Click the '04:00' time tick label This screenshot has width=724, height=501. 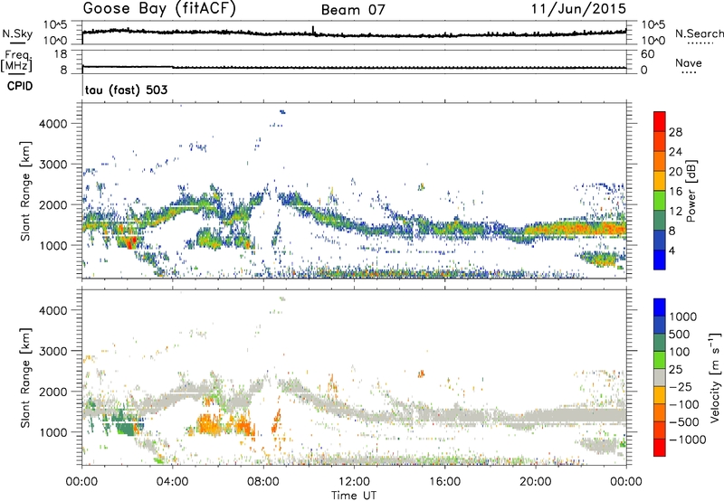(x=172, y=482)
